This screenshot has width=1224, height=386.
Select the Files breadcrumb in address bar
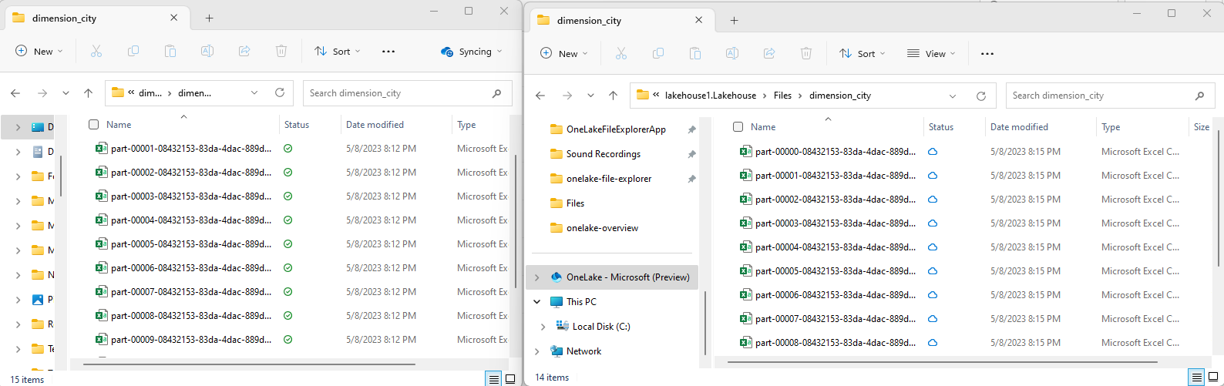click(x=782, y=96)
